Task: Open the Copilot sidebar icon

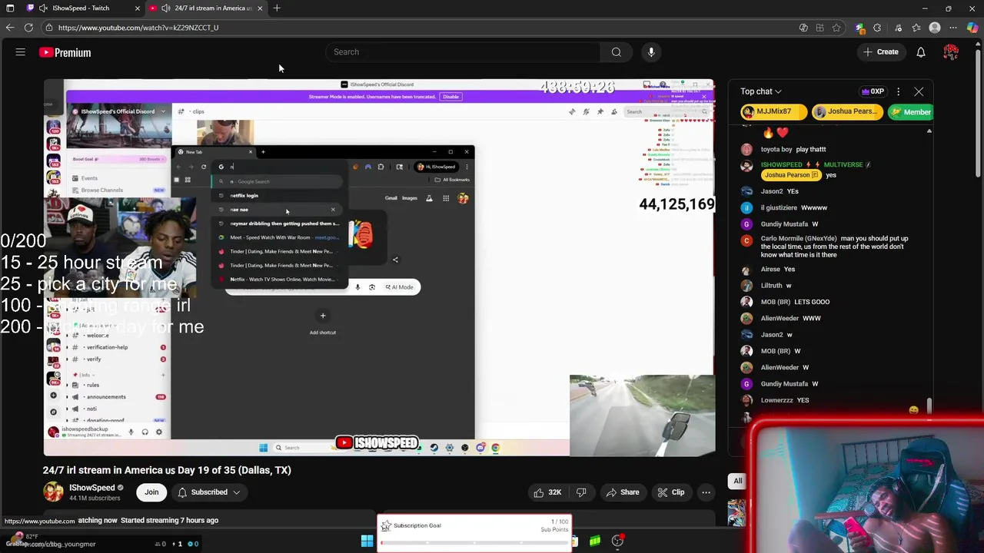Action: pos(972,28)
